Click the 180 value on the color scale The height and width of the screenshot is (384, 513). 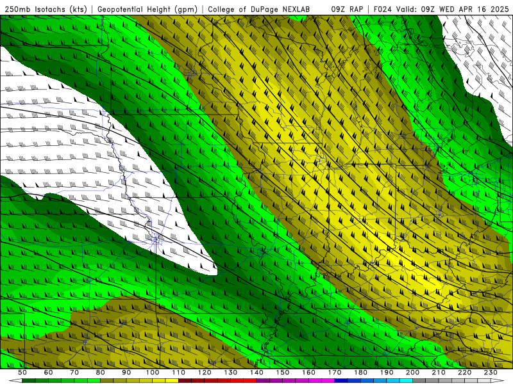(x=360, y=372)
